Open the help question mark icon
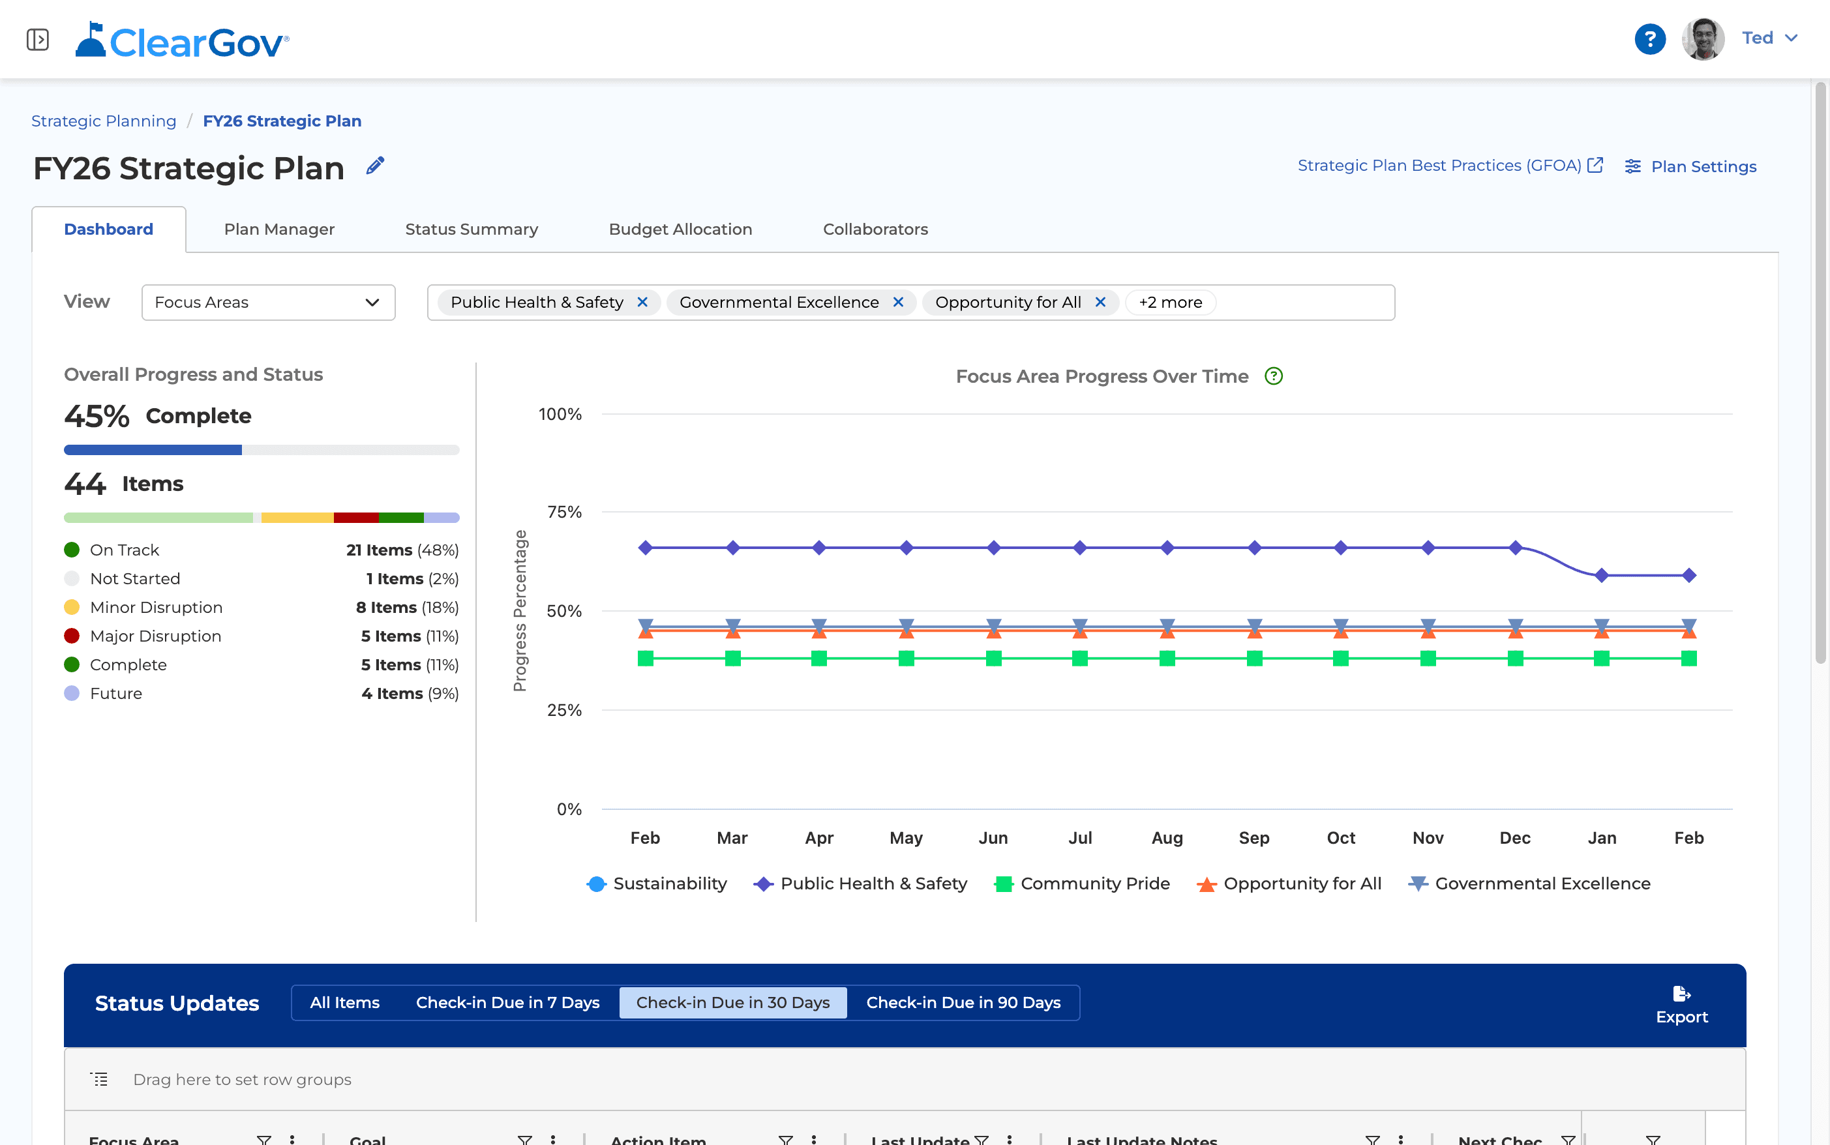Viewport: 1830px width, 1145px height. (x=1650, y=38)
